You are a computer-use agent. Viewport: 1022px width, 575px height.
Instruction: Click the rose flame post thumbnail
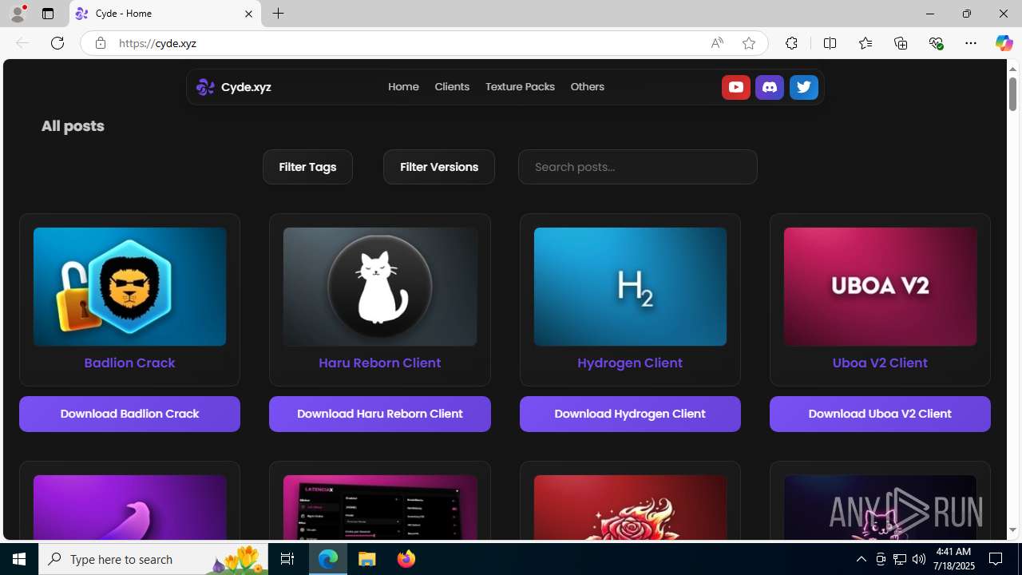tap(630, 508)
